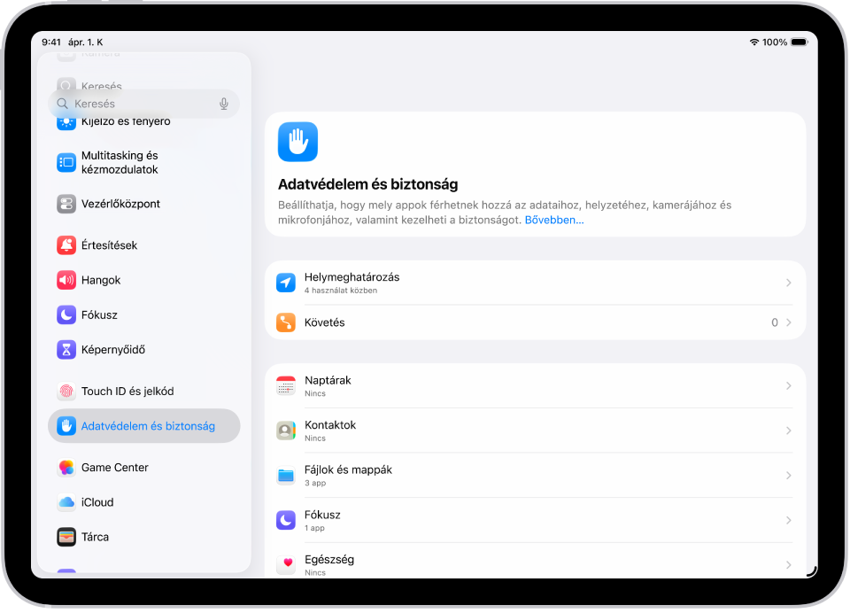850x613 pixels.
Task: Click the 100% battery percentage text
Action: coord(775,43)
